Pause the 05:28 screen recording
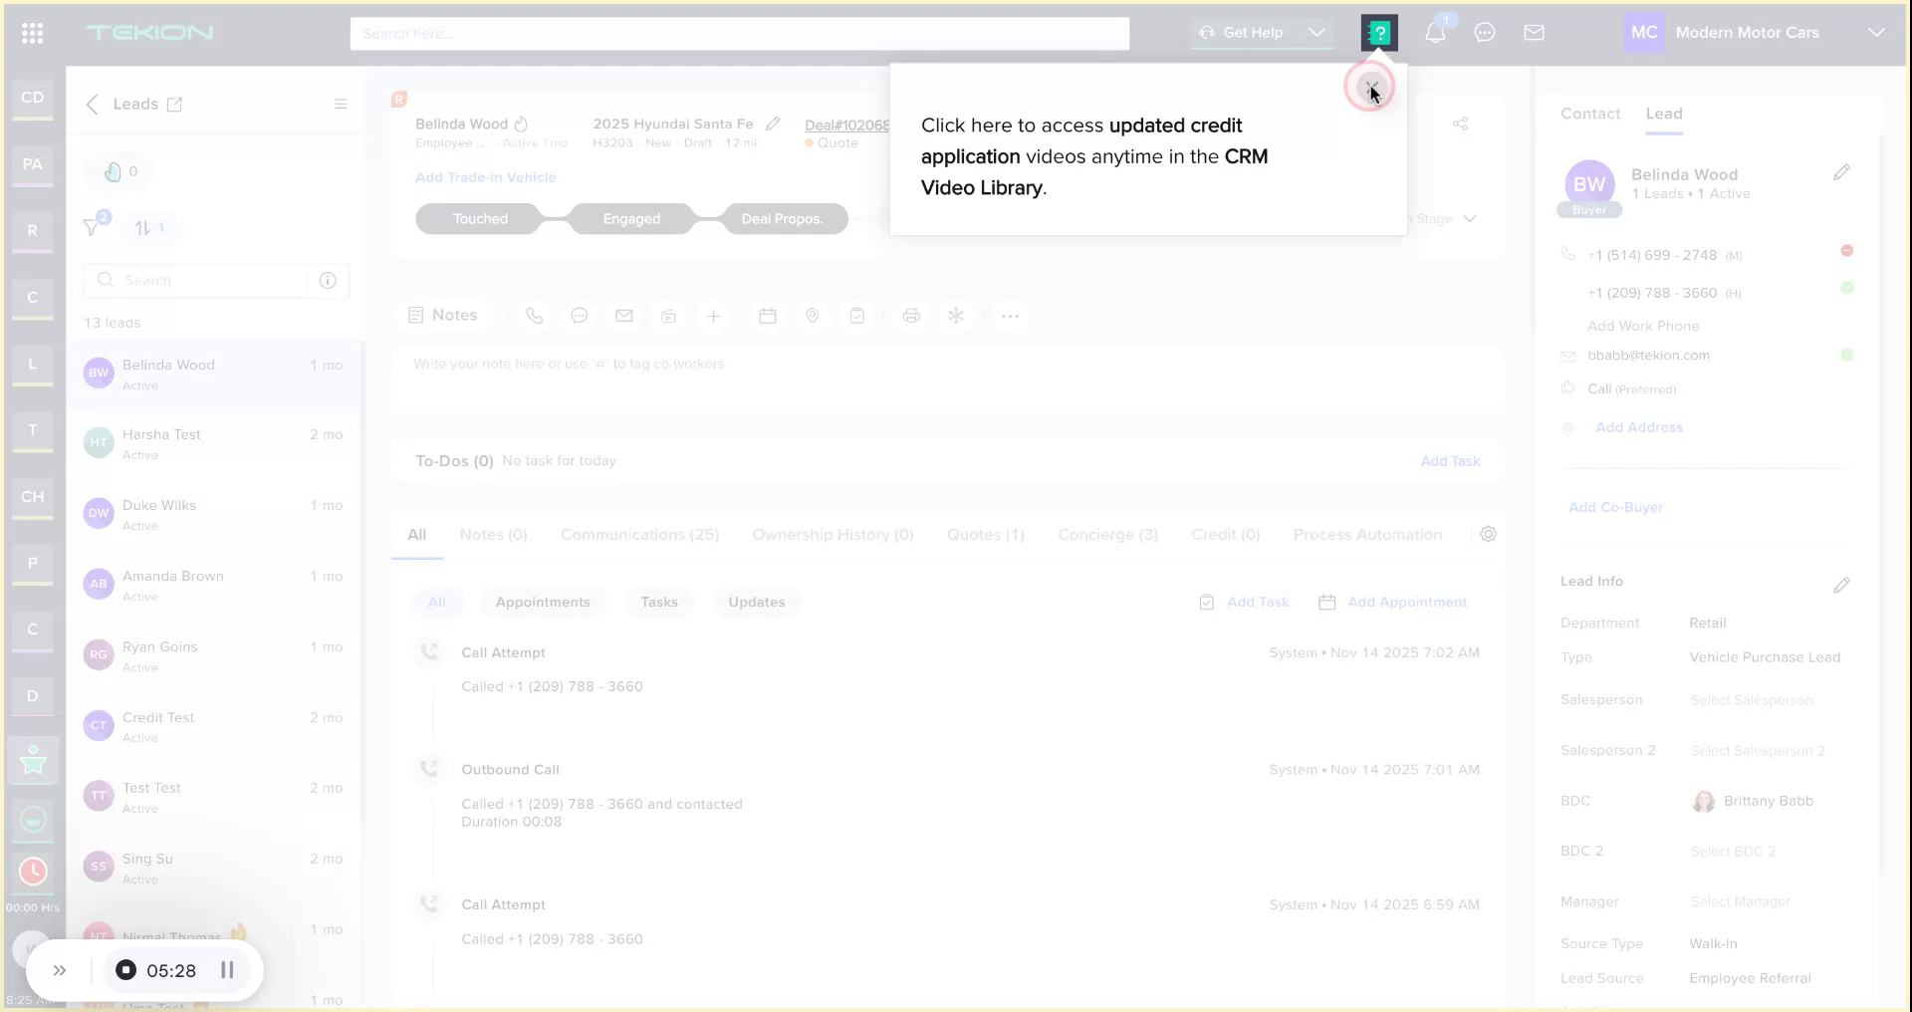This screenshot has width=1912, height=1012. click(x=227, y=970)
